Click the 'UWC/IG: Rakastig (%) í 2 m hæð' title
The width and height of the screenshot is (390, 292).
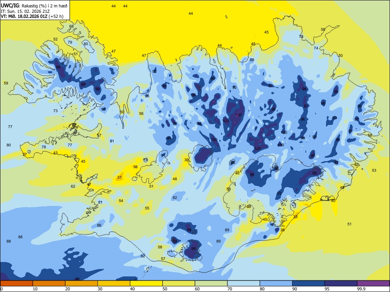tap(34, 6)
